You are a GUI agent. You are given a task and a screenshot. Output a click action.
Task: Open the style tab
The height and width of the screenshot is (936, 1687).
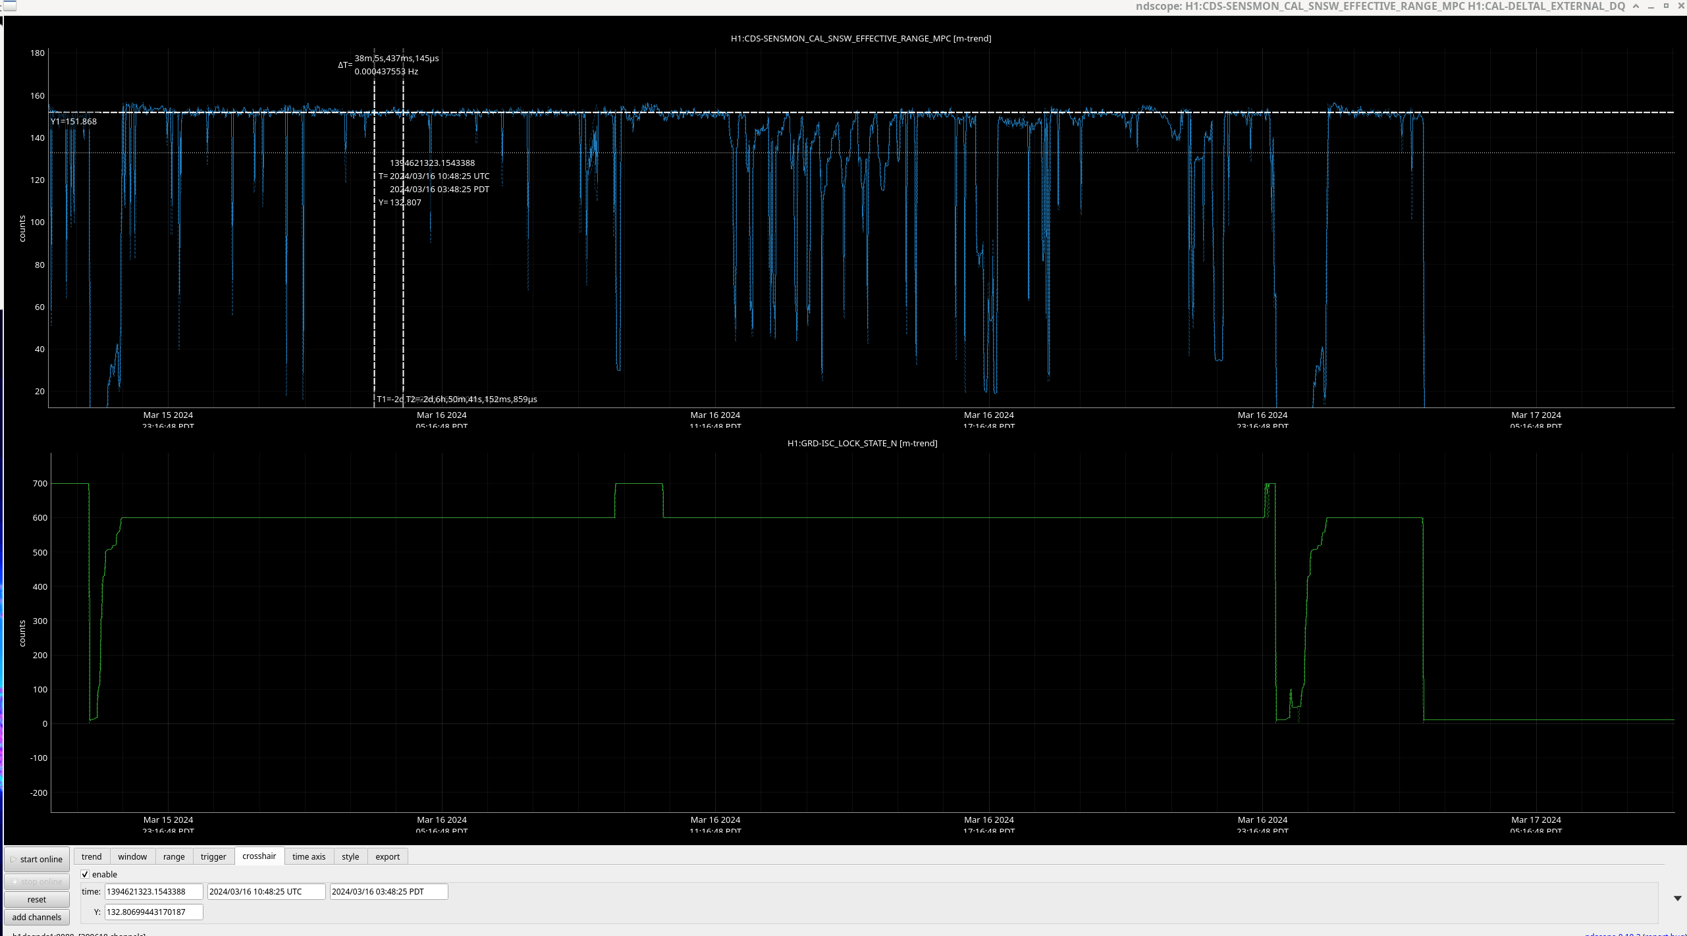tap(350, 856)
